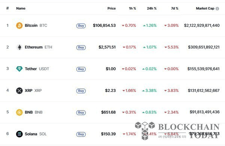Click the Tether USDT logo icon
Viewport: 225px width, 146px height.
click(19, 69)
